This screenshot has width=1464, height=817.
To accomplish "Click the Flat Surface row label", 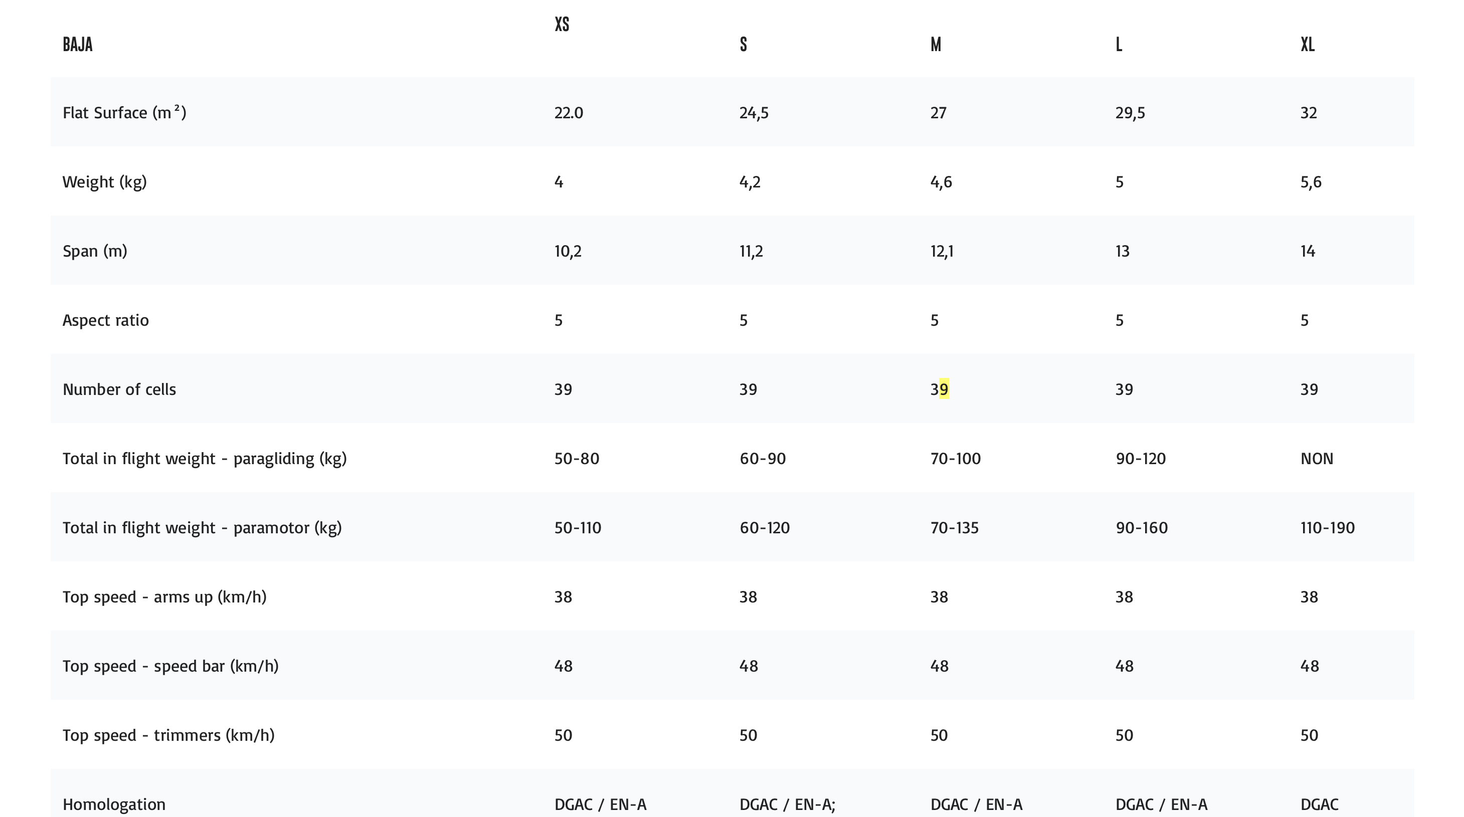I will pos(124,112).
